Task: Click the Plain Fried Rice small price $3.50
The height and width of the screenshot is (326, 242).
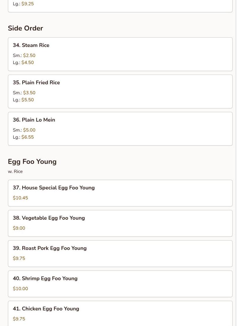Action: tap(29, 93)
